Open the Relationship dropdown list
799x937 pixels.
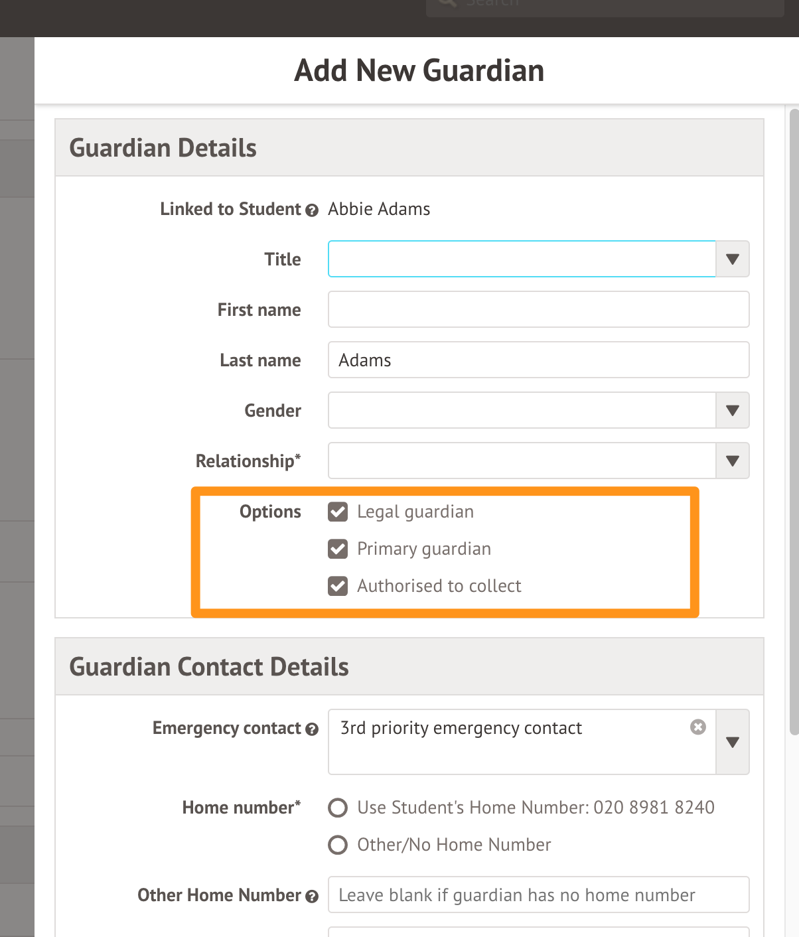(x=732, y=461)
